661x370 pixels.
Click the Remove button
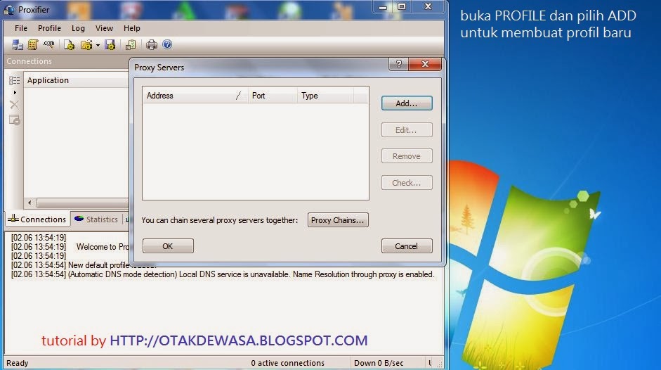(x=407, y=156)
